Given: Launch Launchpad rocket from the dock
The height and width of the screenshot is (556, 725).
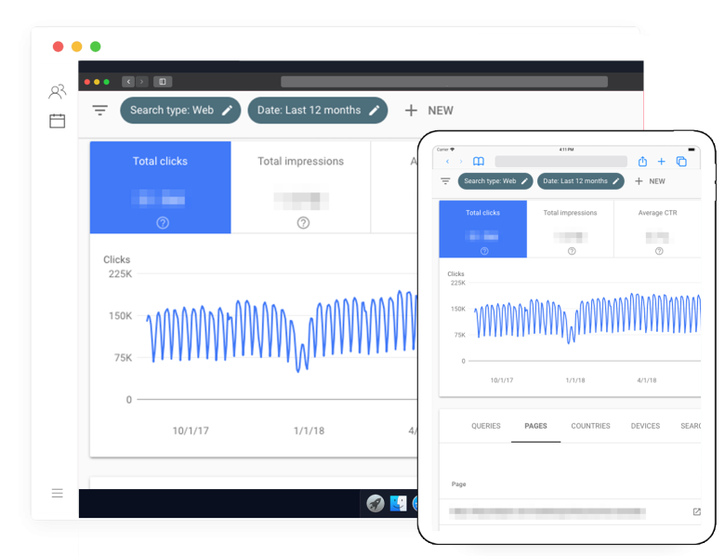Looking at the screenshot, I should pyautogui.click(x=376, y=503).
